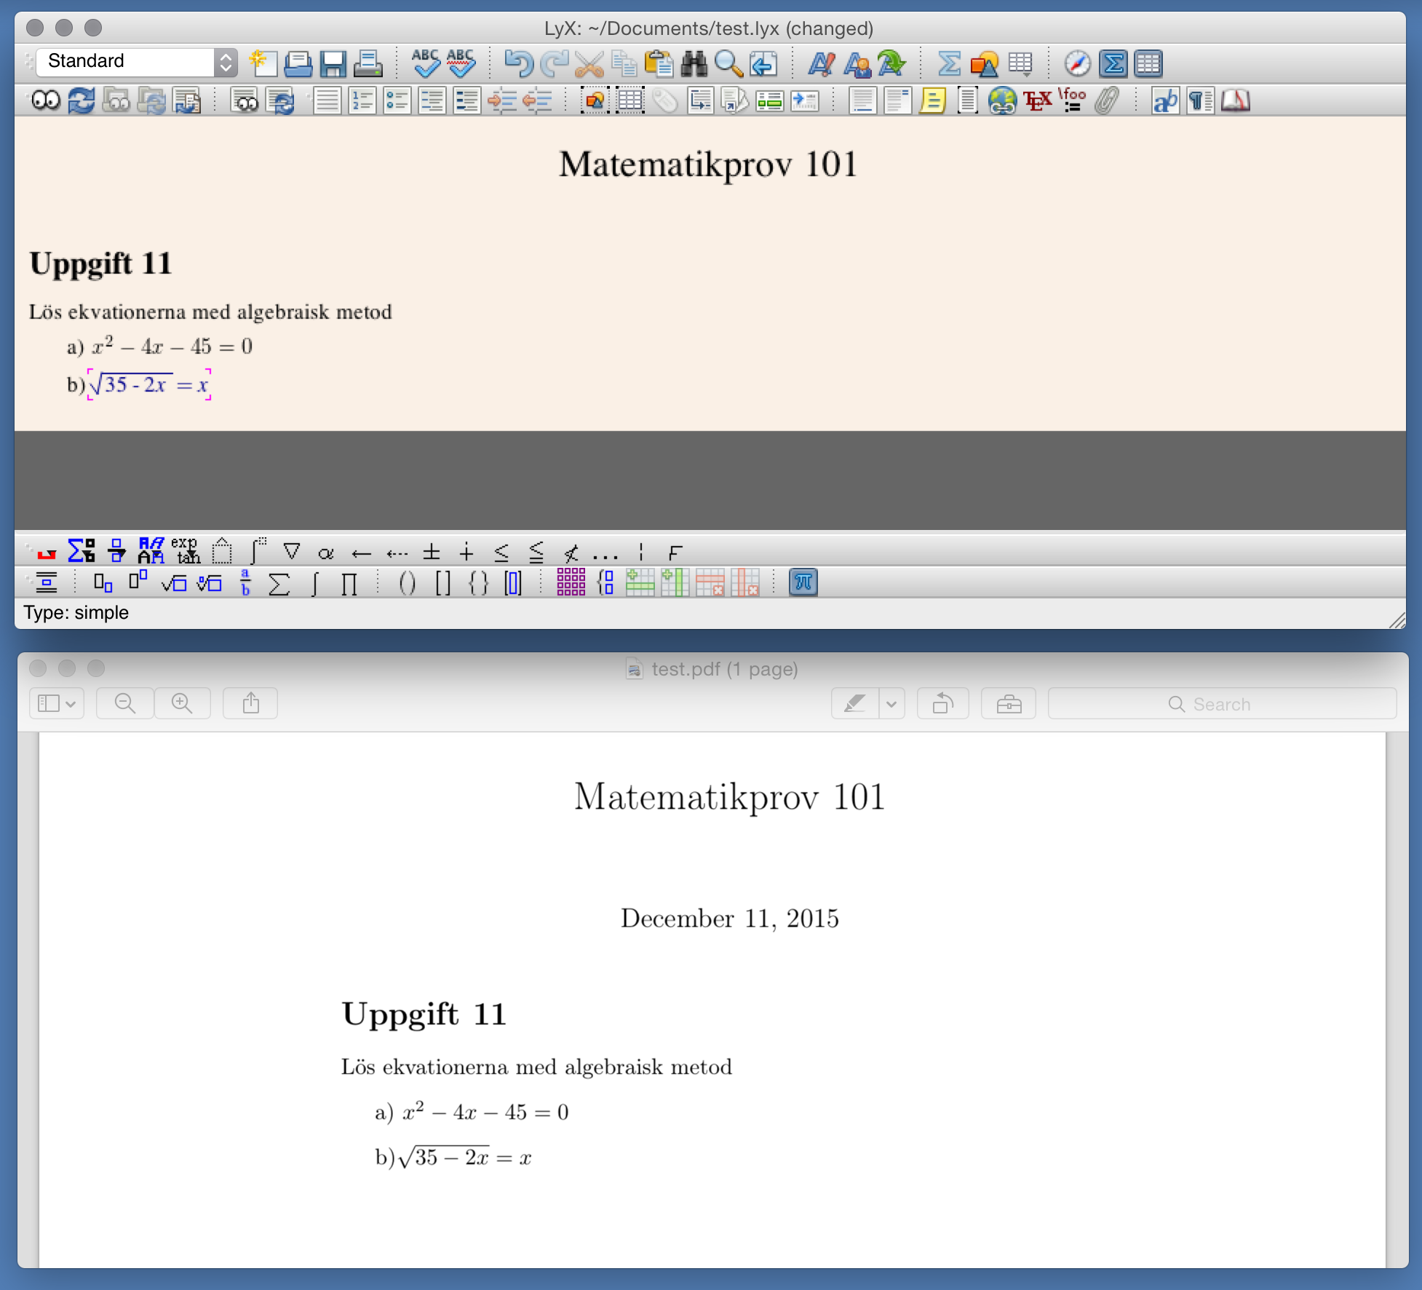Select the undo arrow button

(517, 60)
